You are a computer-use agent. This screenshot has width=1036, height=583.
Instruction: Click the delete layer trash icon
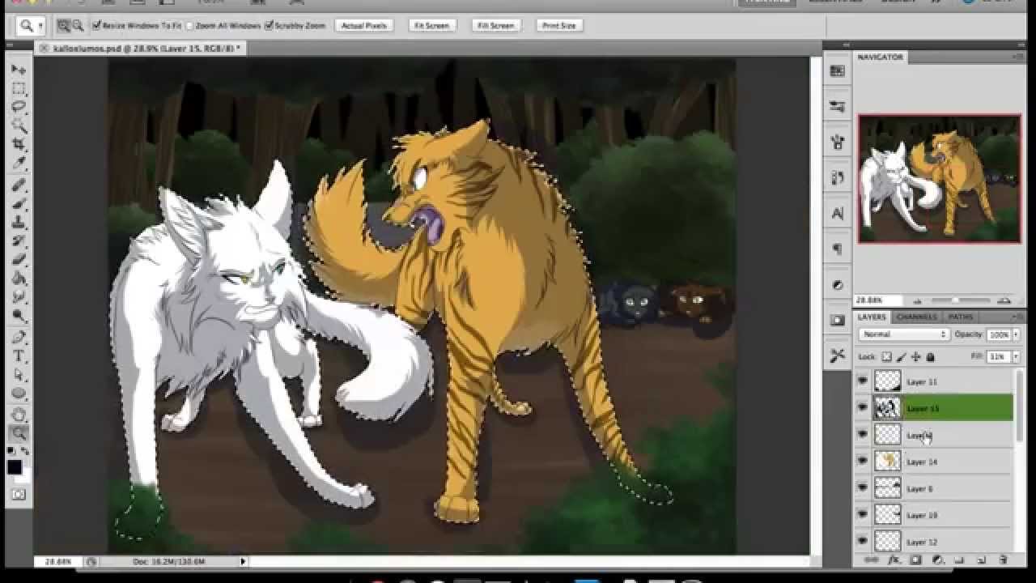(1003, 560)
